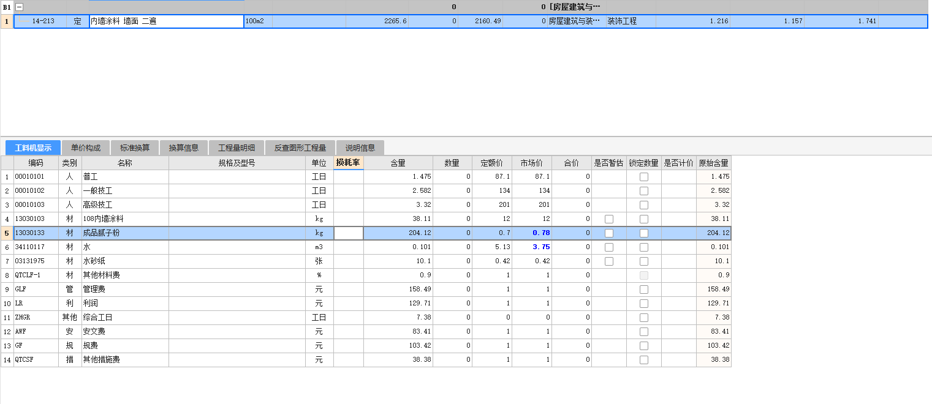This screenshot has height=404, width=932.
Task: Click the 装饰工程 cell
Action: tap(631, 21)
